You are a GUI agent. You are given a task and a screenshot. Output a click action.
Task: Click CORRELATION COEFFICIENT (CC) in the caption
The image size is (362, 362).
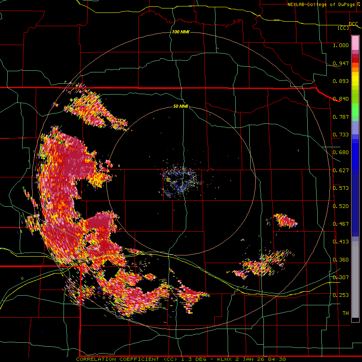127,359
